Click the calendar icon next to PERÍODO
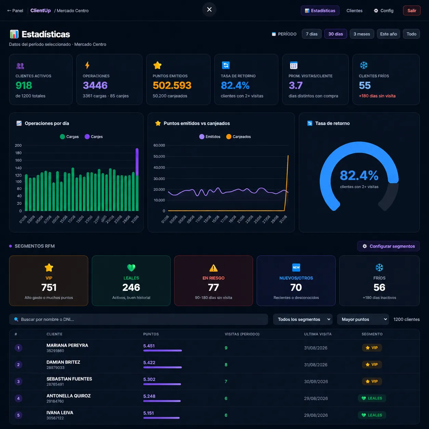429x429 pixels. click(x=274, y=34)
